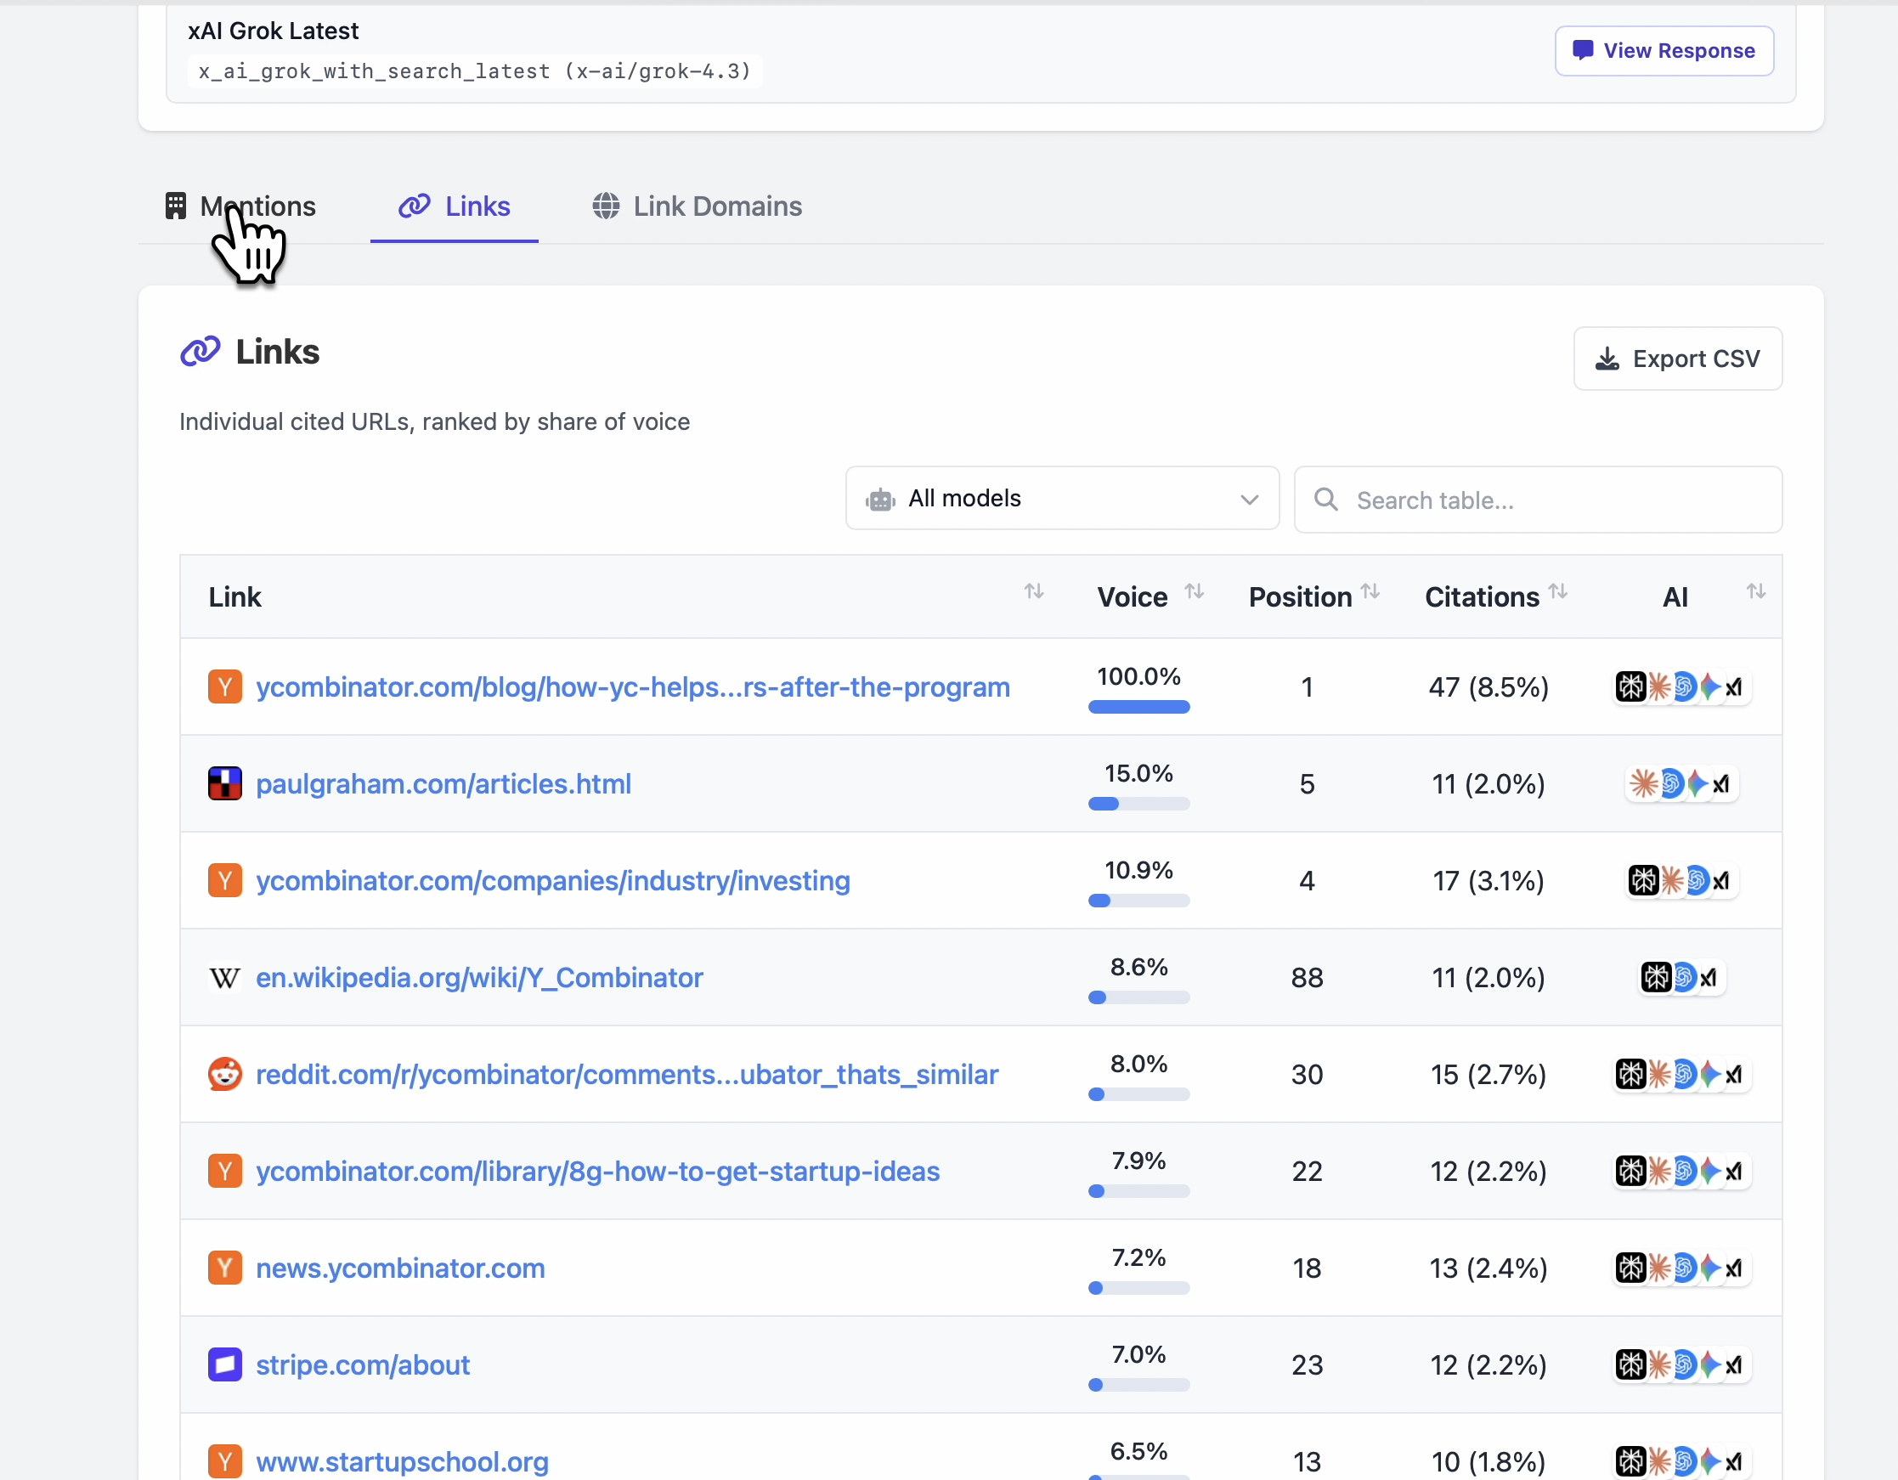
Task: Open paulgraham.com/articles.html link
Action: click(443, 784)
